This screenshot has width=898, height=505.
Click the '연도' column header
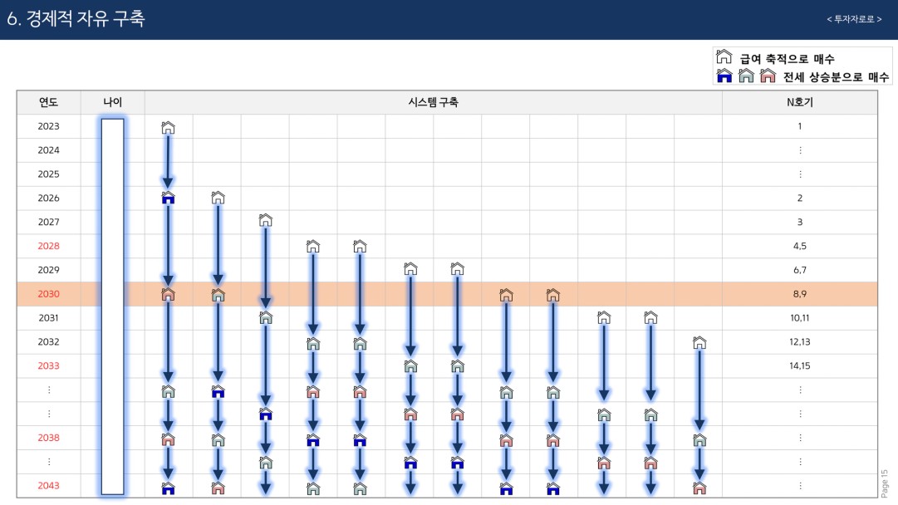[49, 102]
